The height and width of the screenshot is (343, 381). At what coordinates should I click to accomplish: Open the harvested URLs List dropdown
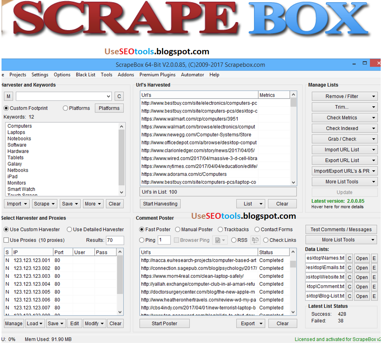point(251,204)
